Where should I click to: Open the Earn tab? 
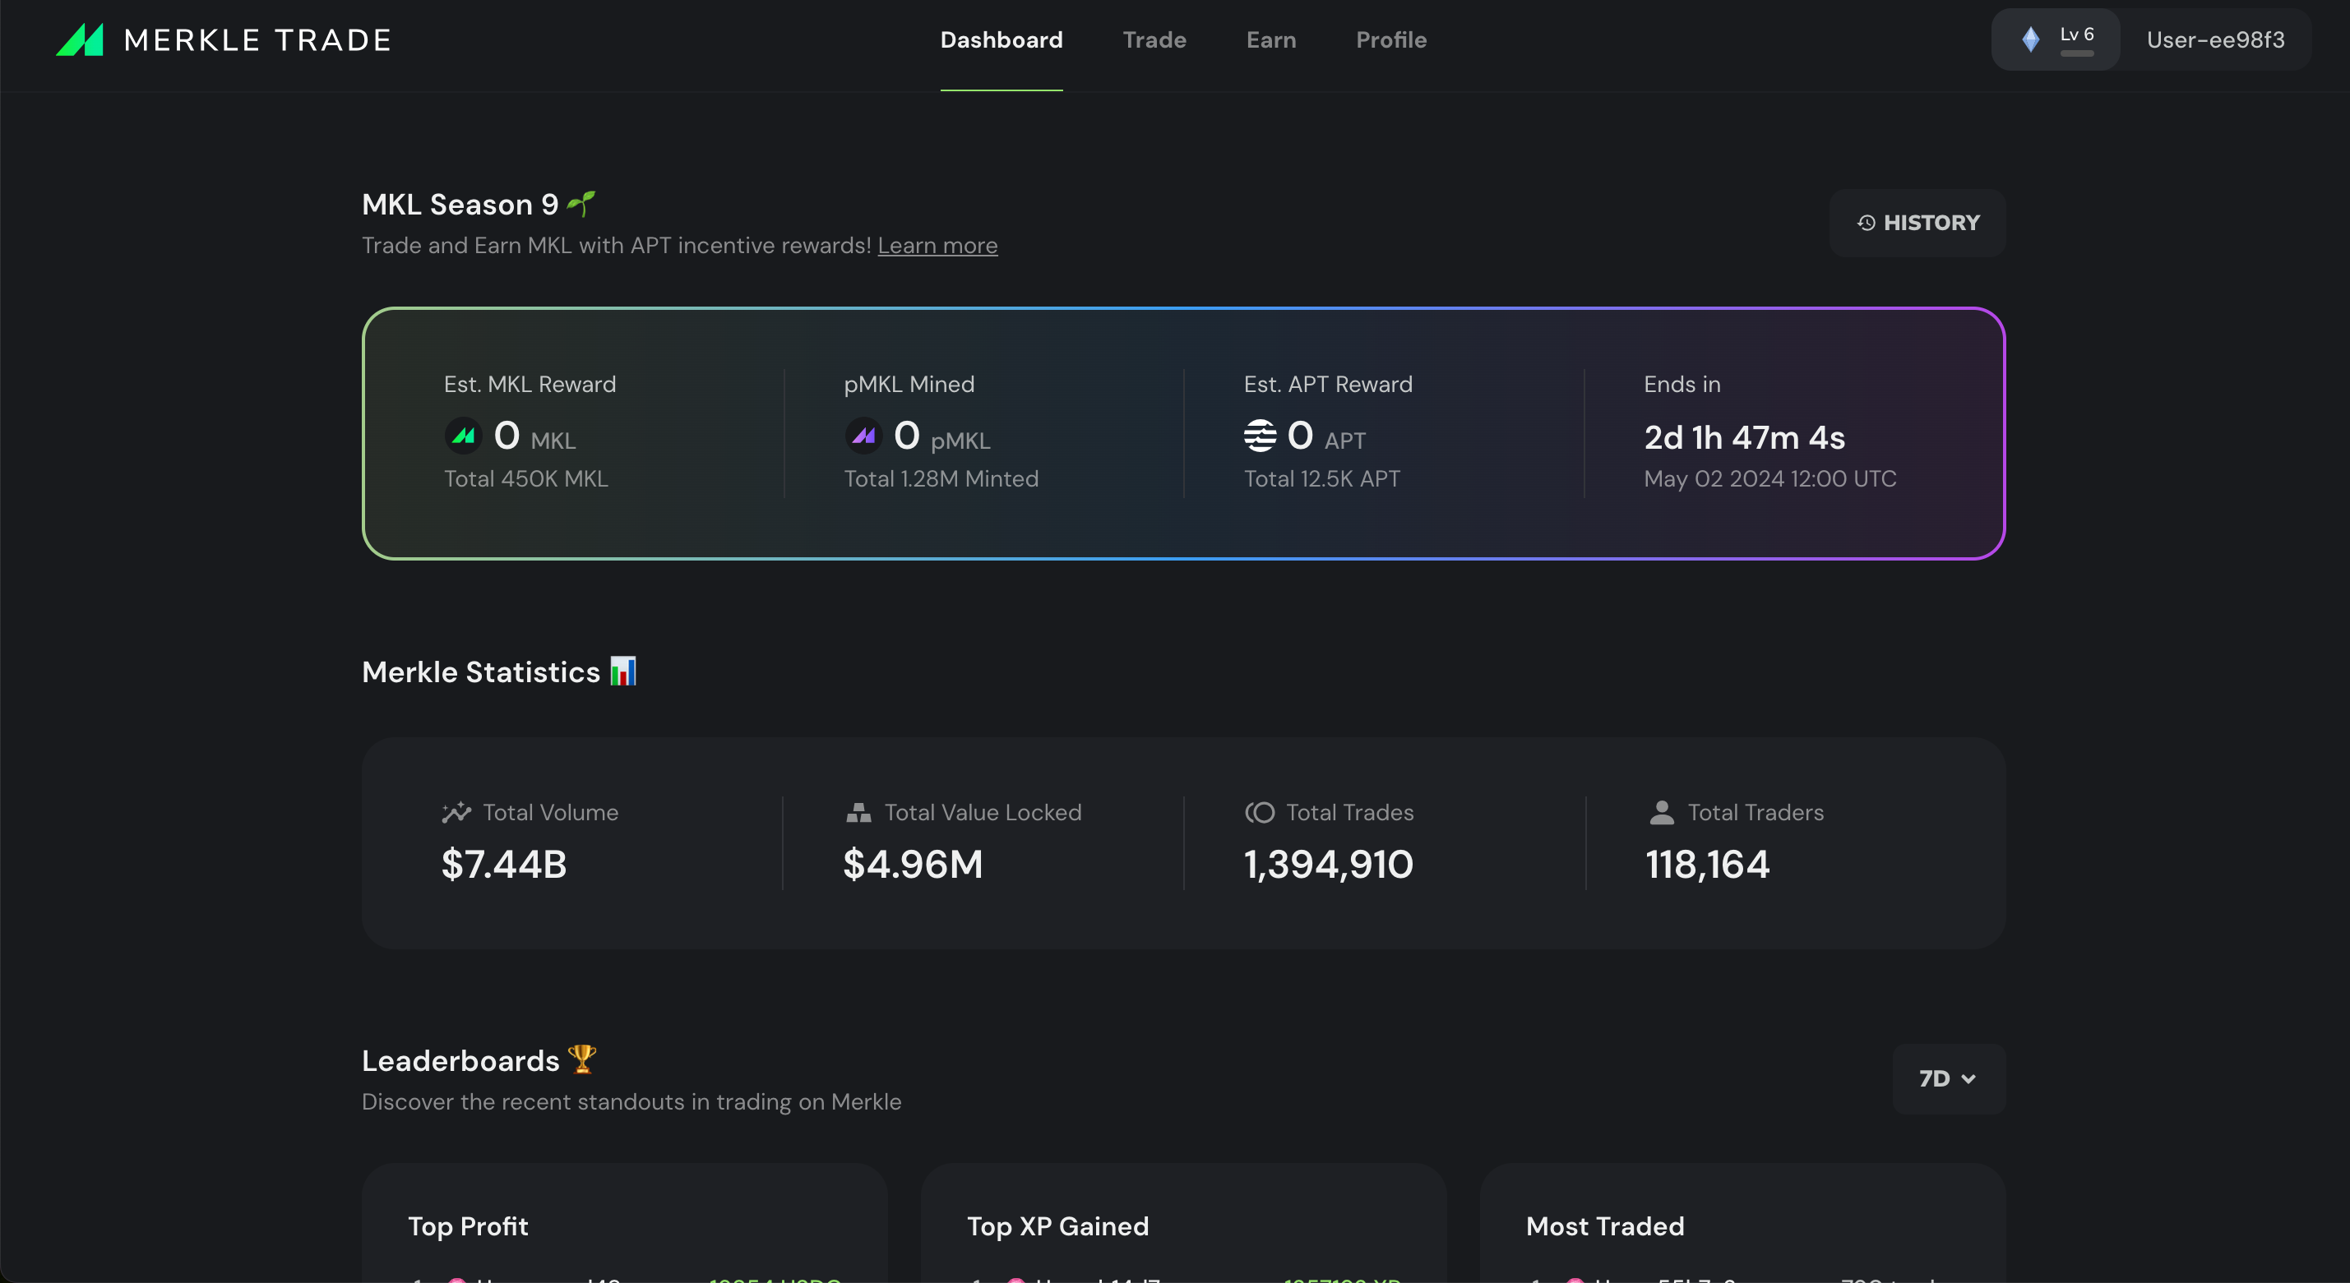click(1270, 40)
